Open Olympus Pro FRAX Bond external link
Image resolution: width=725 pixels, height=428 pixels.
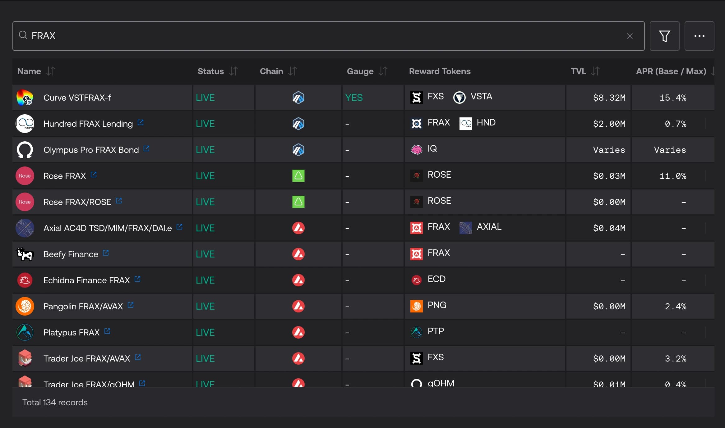(146, 148)
